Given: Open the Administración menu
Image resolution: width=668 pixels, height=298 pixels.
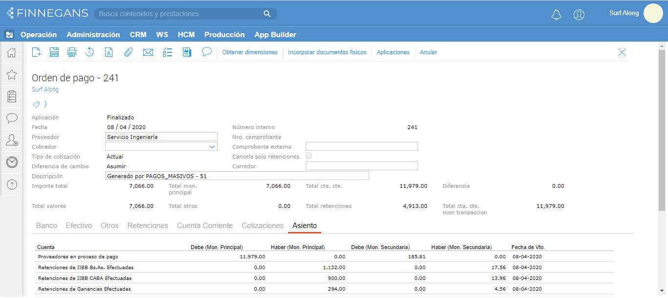Looking at the screenshot, I should tap(93, 35).
